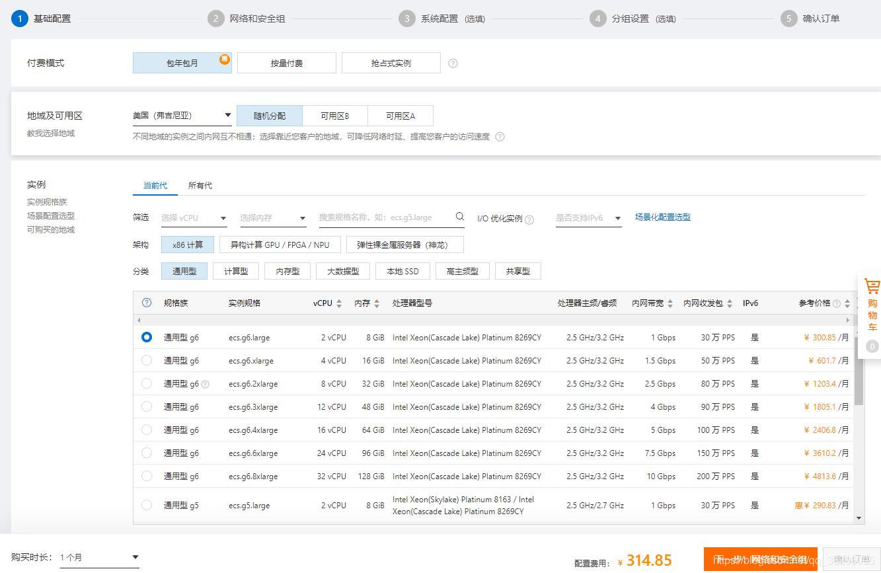881x573 pixels.
Task: Choose 包年包月 payment mode
Action: click(x=182, y=63)
